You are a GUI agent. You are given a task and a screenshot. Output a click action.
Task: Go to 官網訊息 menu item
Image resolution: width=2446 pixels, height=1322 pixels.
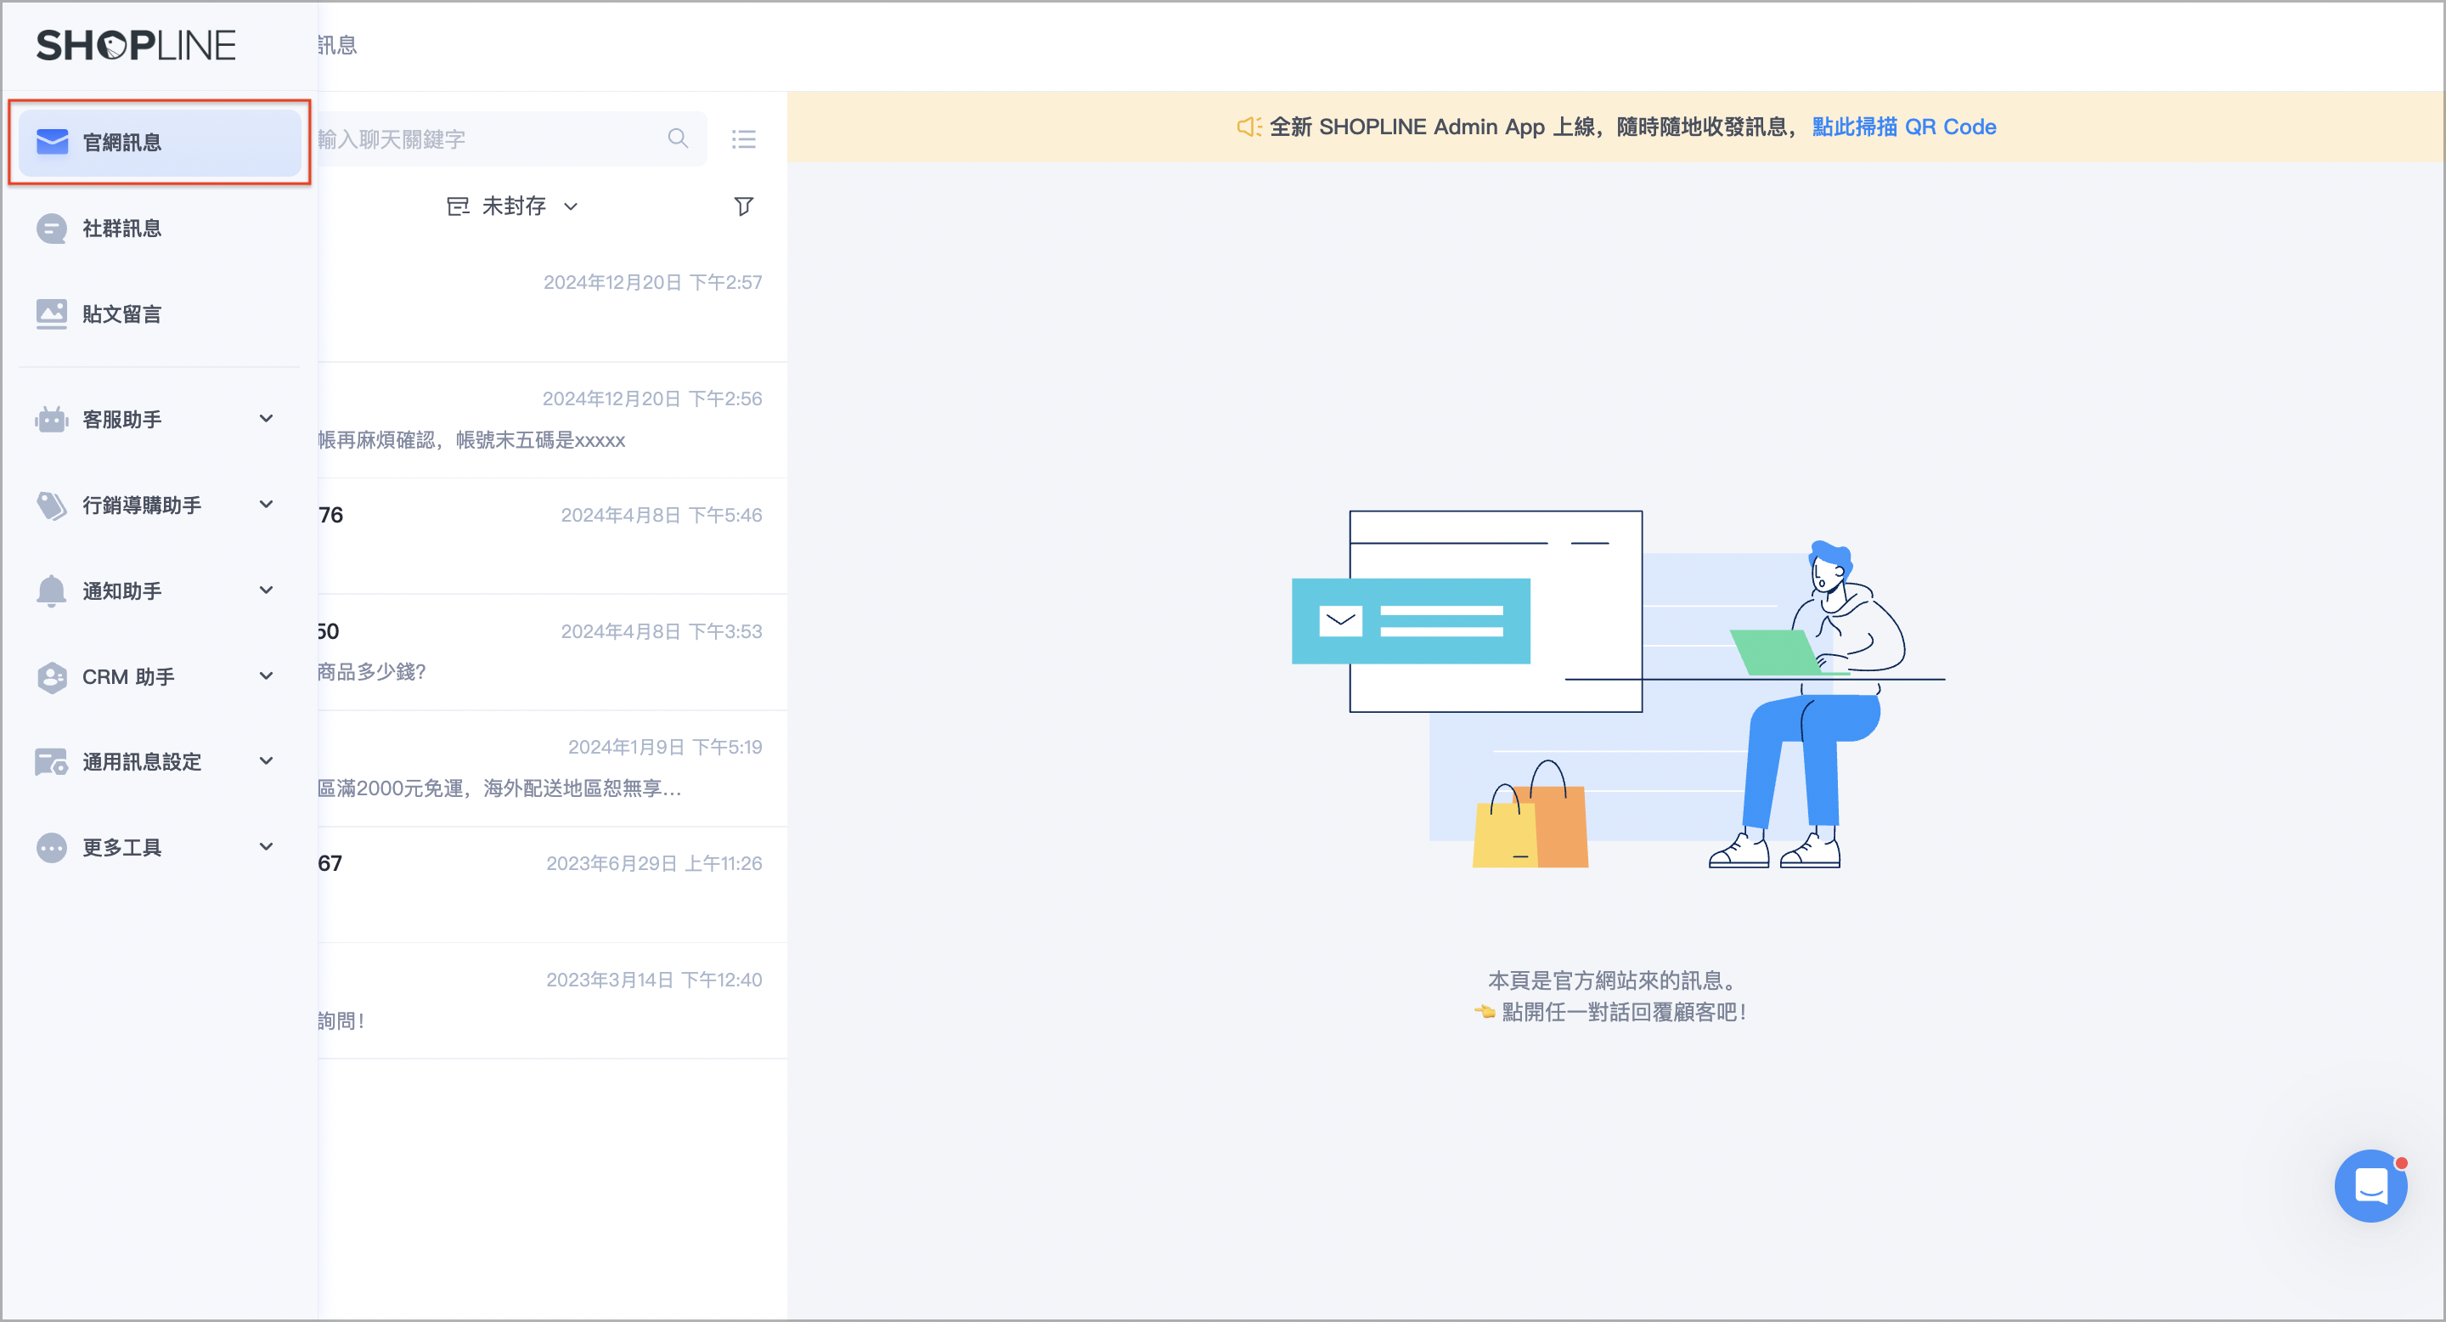point(160,143)
